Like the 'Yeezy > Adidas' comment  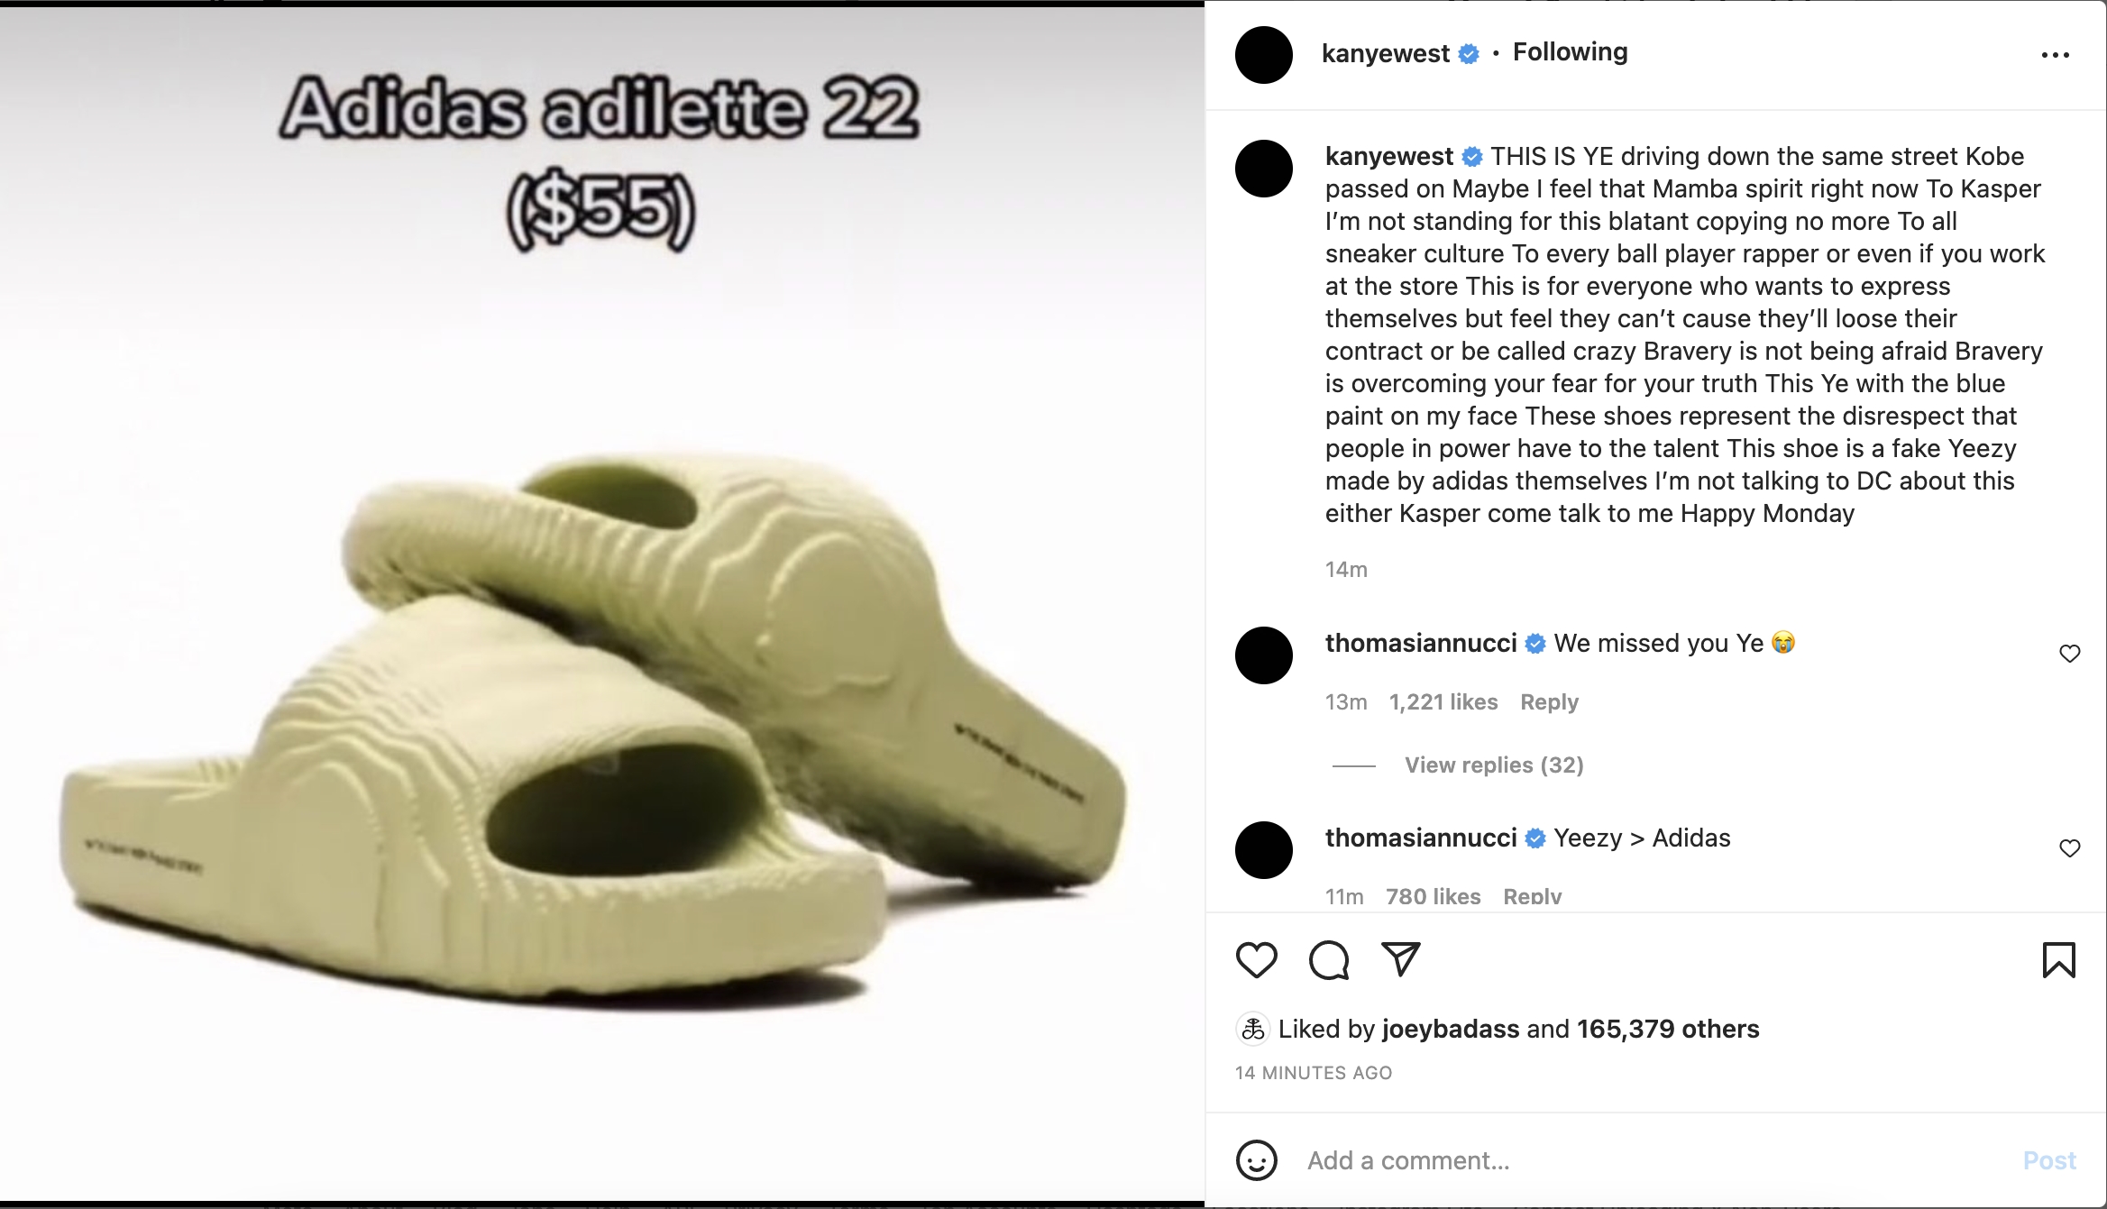[2069, 848]
